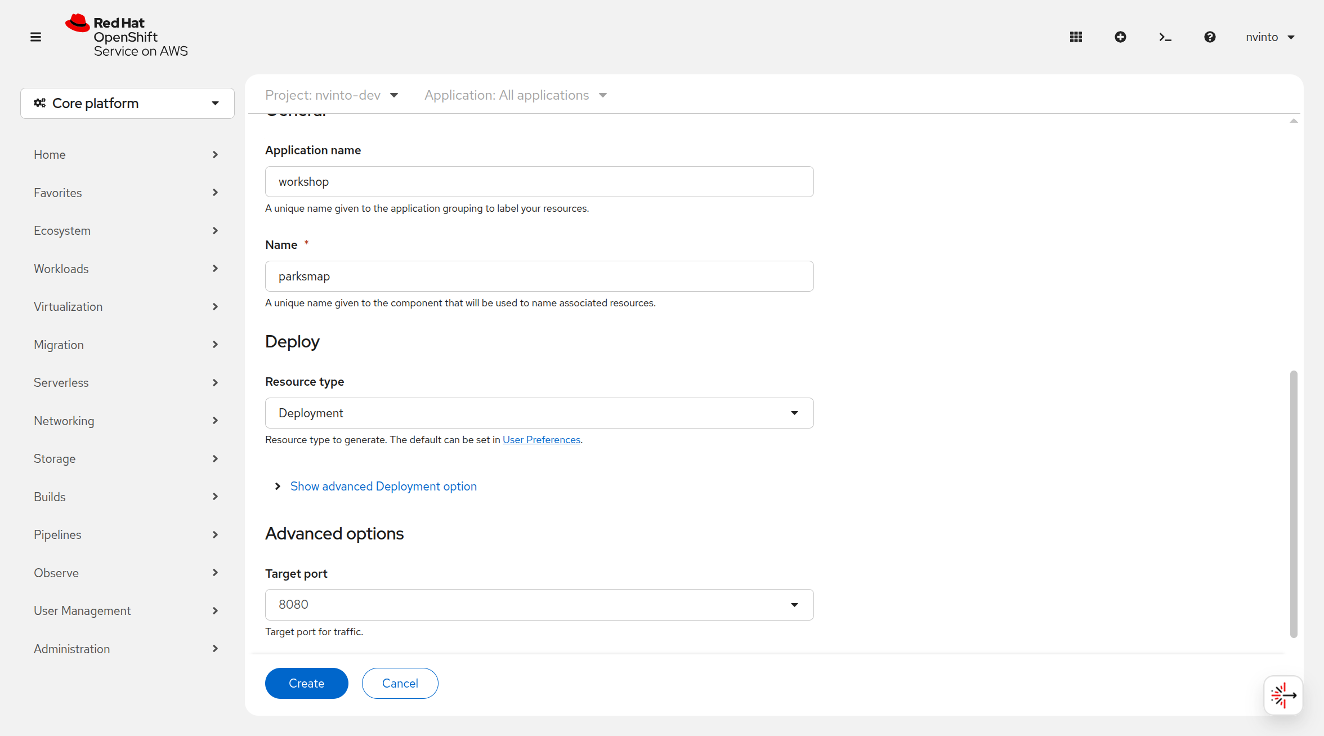Click the quick create plus icon
Screen dimensions: 1324x736
(1120, 37)
